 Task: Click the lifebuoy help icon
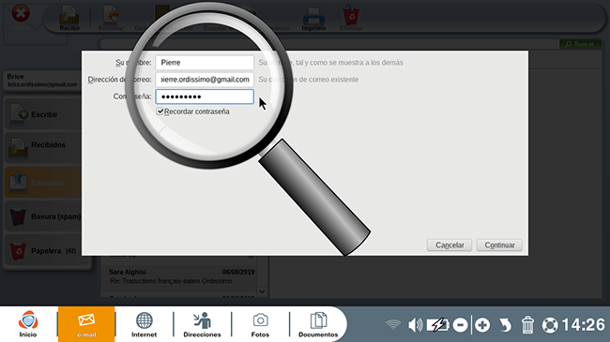(550, 325)
